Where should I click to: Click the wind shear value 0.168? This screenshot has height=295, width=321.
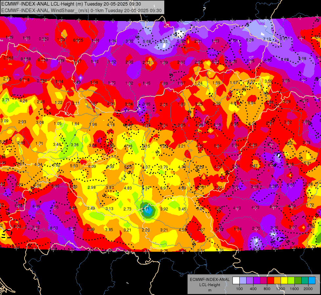[26, 59]
